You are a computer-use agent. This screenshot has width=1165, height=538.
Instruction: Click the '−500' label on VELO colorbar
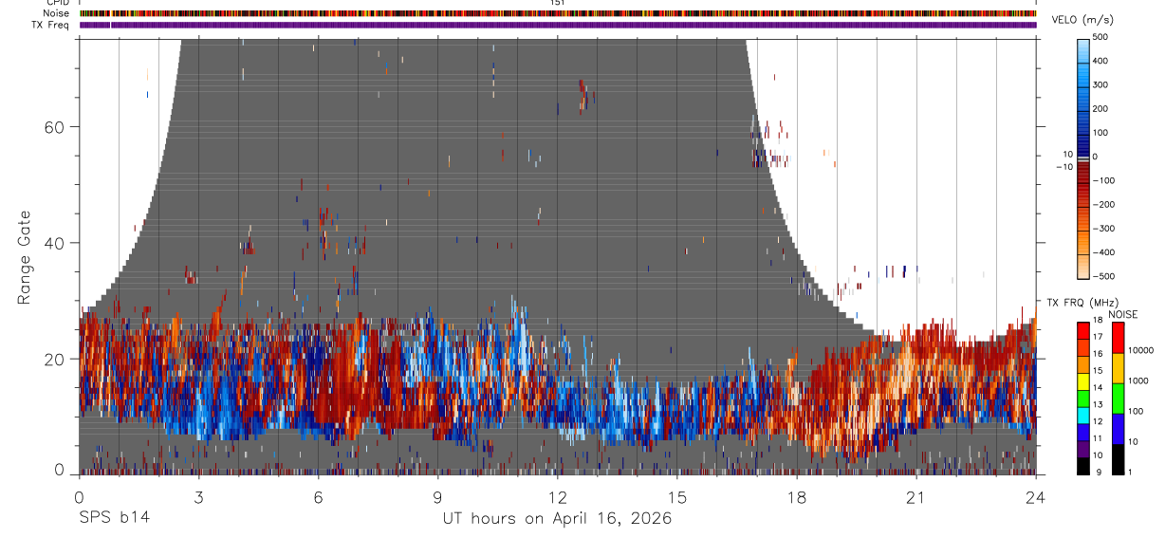click(1105, 276)
